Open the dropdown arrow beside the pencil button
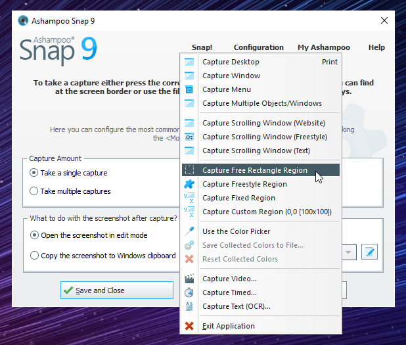Screen dimensions: 406x345 349,252
